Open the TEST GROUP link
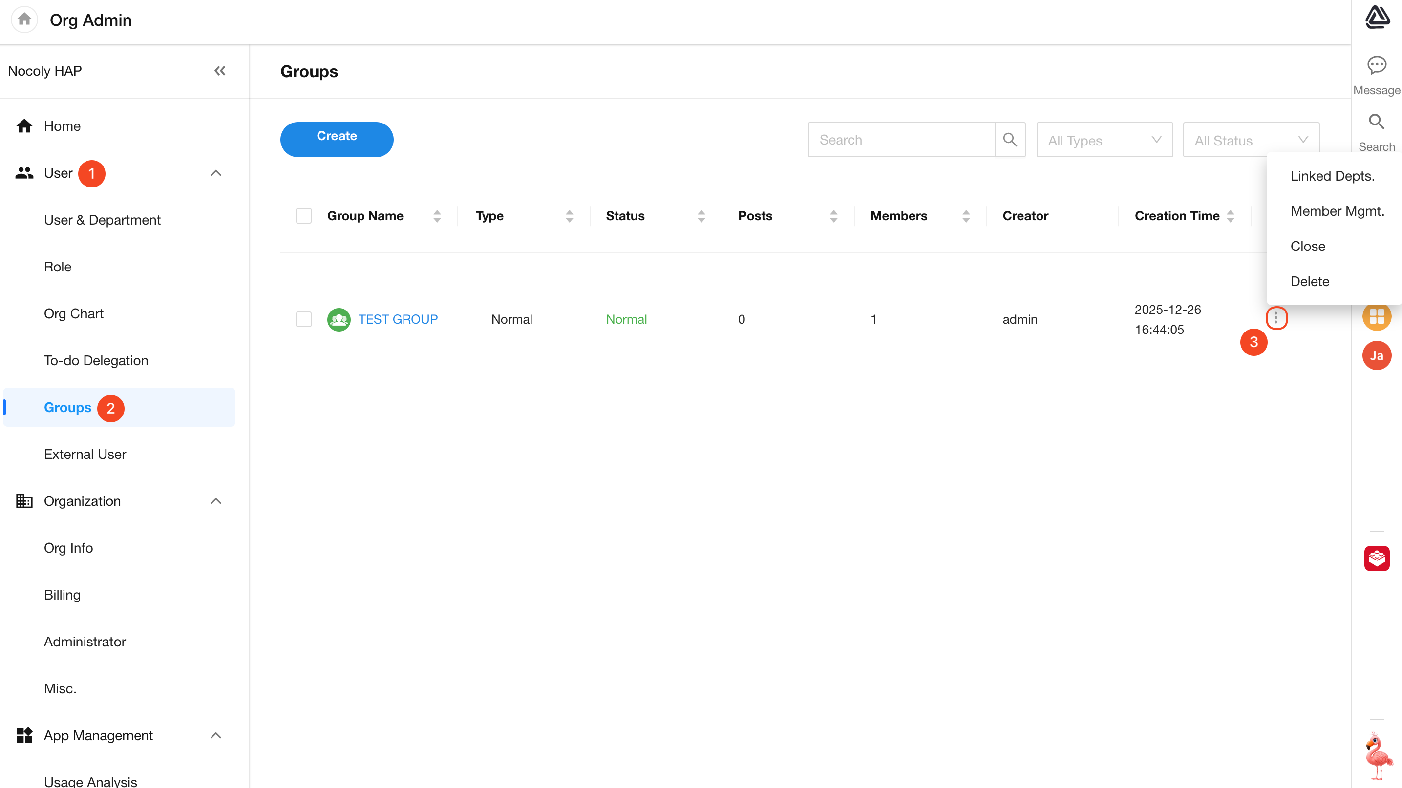 click(398, 319)
